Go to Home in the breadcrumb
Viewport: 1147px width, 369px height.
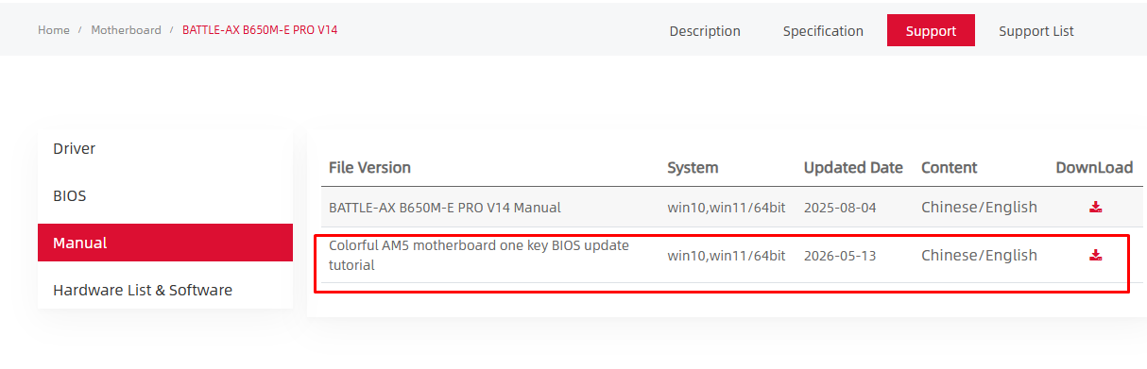click(54, 30)
